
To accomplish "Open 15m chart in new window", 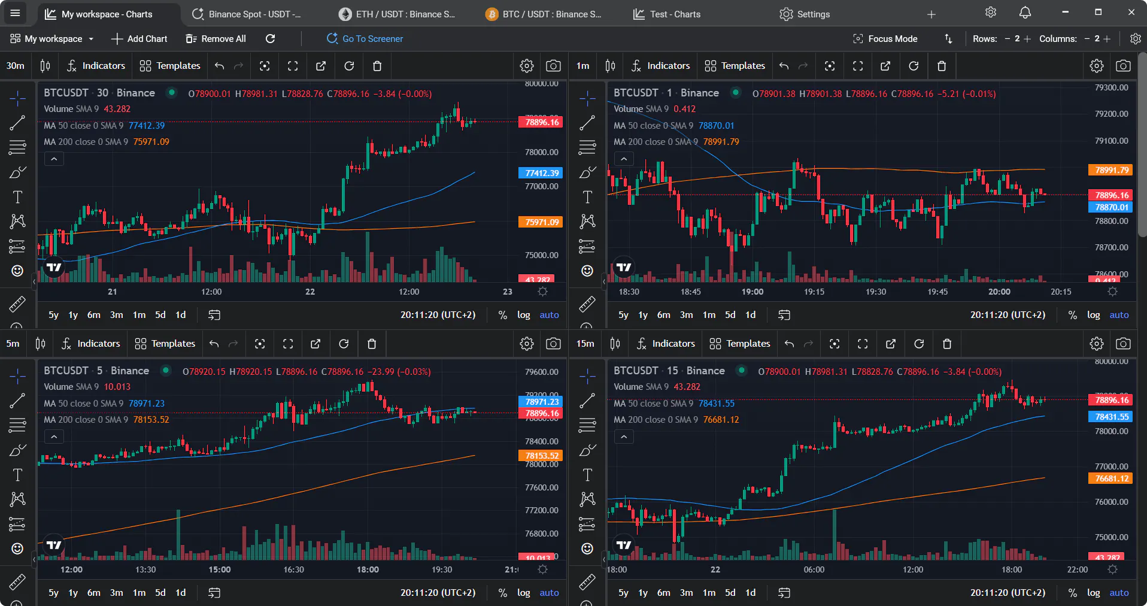I will [x=890, y=344].
